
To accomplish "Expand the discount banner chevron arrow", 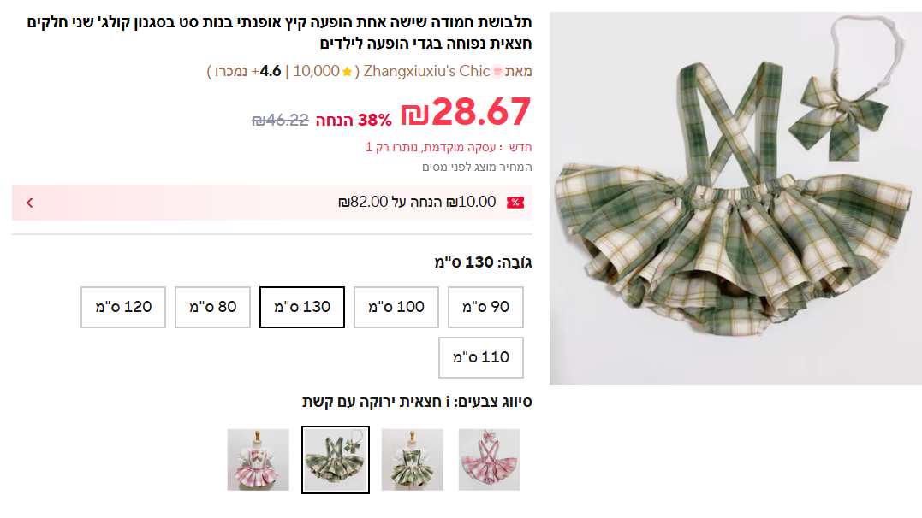I will click(30, 203).
